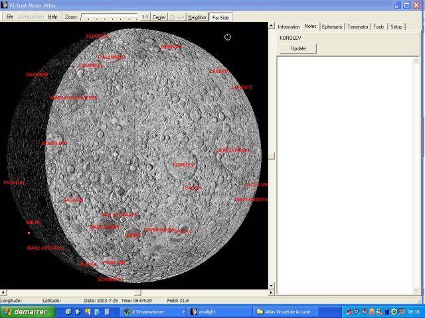
Task: Switch to Dreamweaver taskbar group
Action: tap(153, 312)
